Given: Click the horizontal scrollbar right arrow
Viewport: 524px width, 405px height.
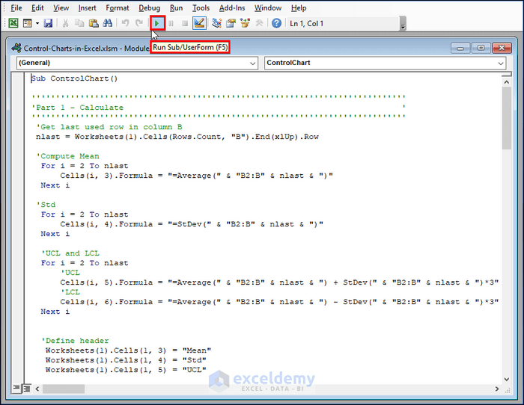Looking at the screenshot, I should [x=497, y=389].
